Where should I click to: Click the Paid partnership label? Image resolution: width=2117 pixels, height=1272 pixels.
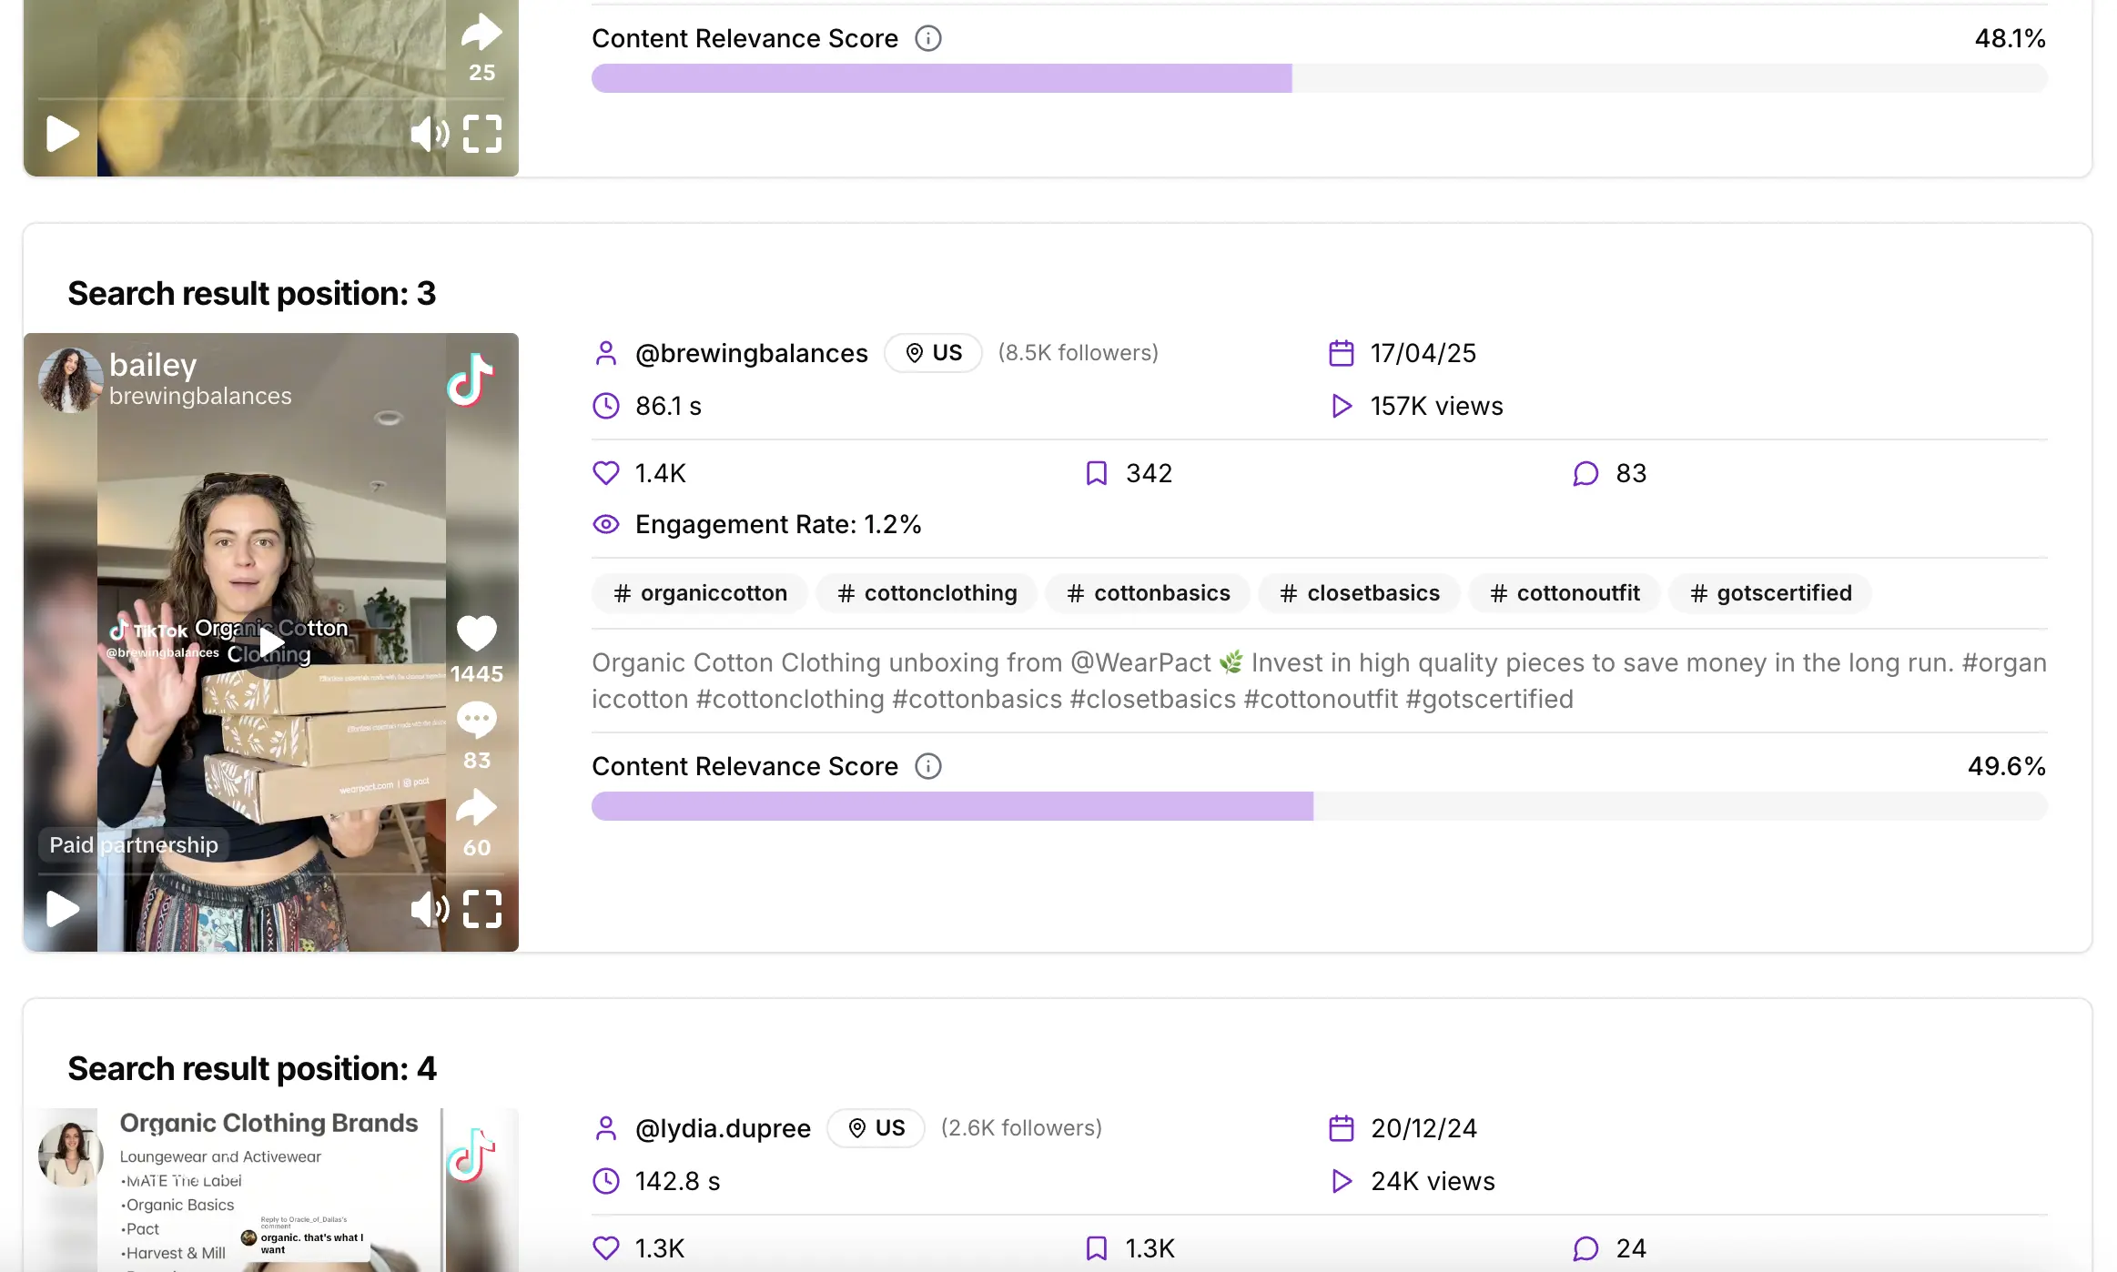[133, 844]
